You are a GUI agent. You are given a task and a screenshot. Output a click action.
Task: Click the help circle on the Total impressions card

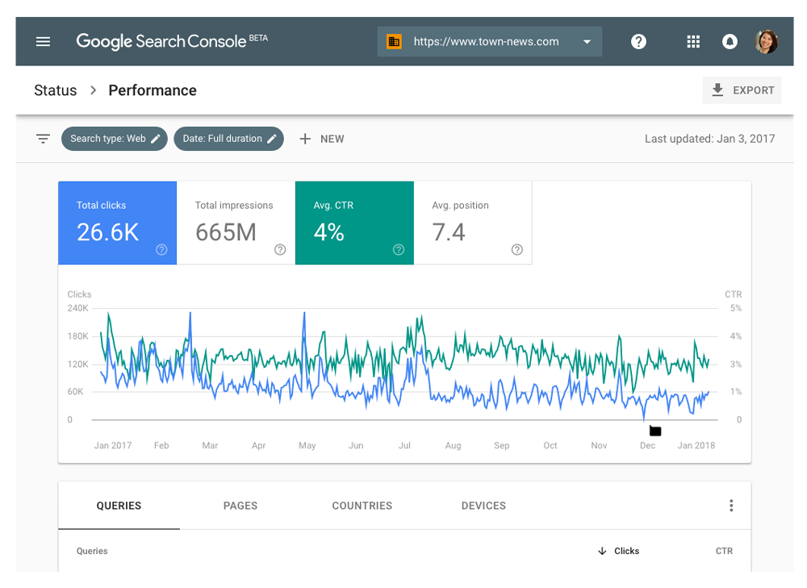tap(279, 250)
